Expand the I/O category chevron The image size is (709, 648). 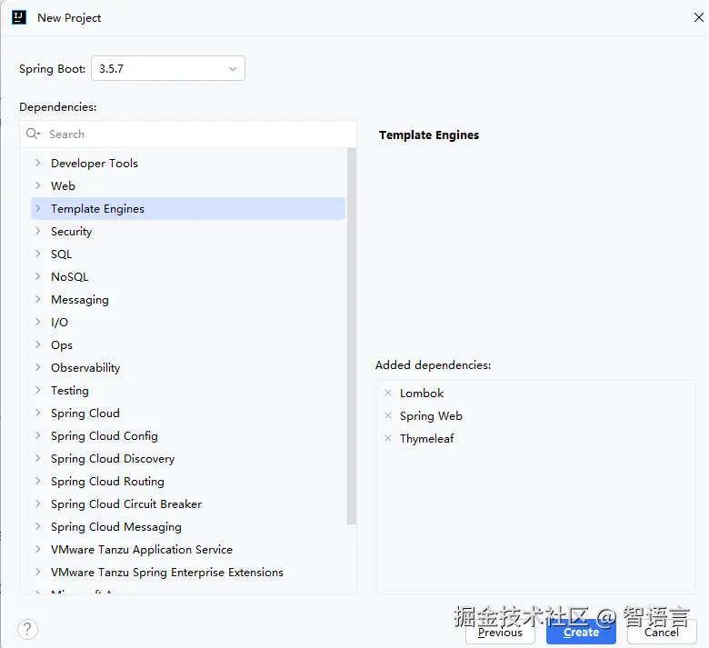click(x=38, y=322)
